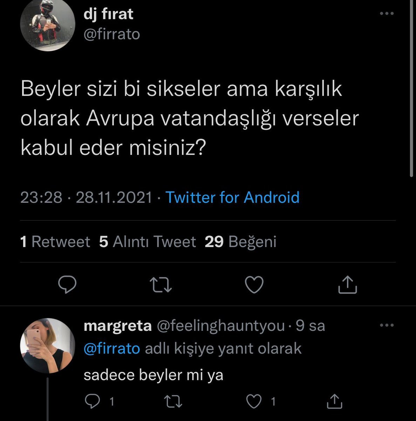This screenshot has width=416, height=421.
Task: Open margreta's @feelinghauntyou handle
Action: 220,326
